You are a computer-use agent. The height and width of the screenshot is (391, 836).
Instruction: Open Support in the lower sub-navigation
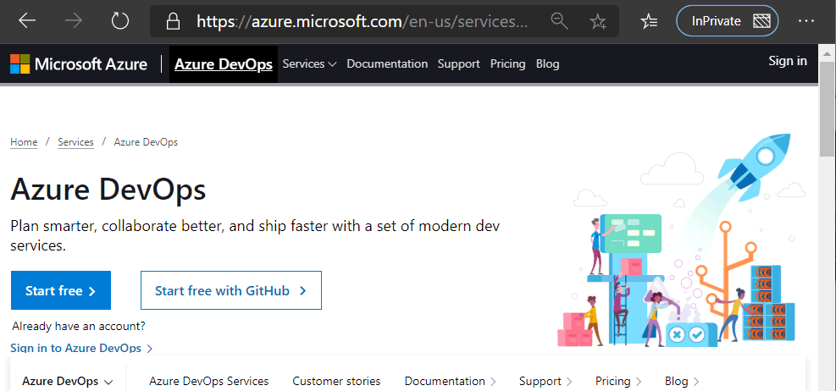point(545,382)
